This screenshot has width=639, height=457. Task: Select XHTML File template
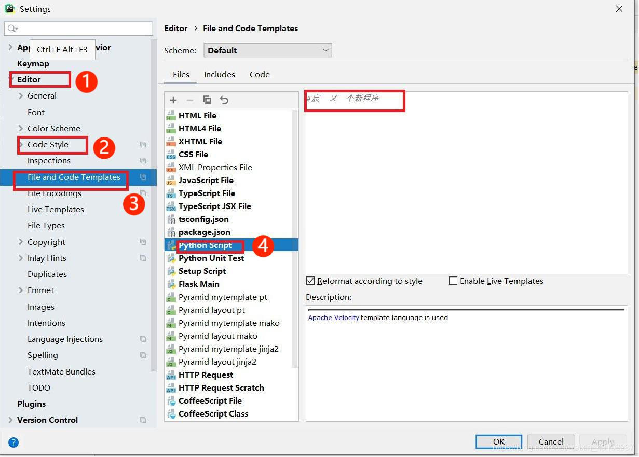tap(200, 142)
